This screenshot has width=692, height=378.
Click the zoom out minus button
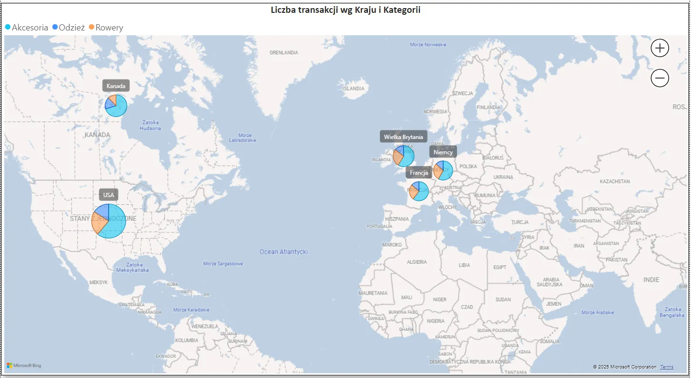660,78
